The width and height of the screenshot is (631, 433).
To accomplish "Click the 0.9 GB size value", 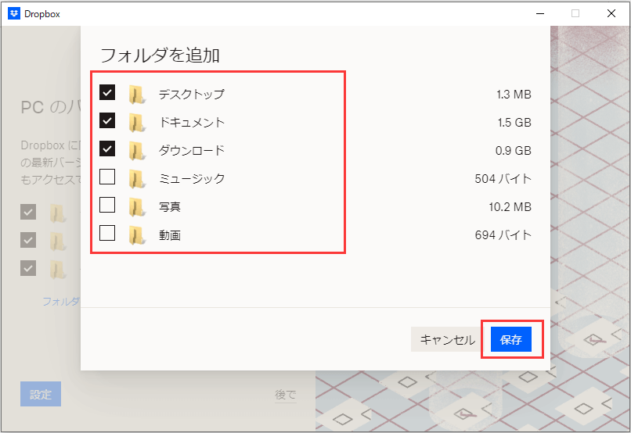I will (514, 151).
